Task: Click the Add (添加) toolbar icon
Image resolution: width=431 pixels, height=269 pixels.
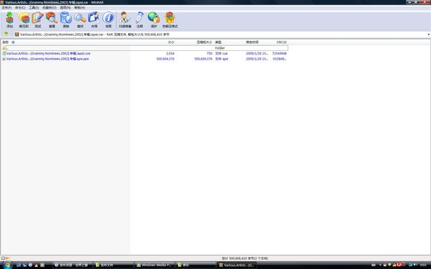Action: click(x=9, y=20)
